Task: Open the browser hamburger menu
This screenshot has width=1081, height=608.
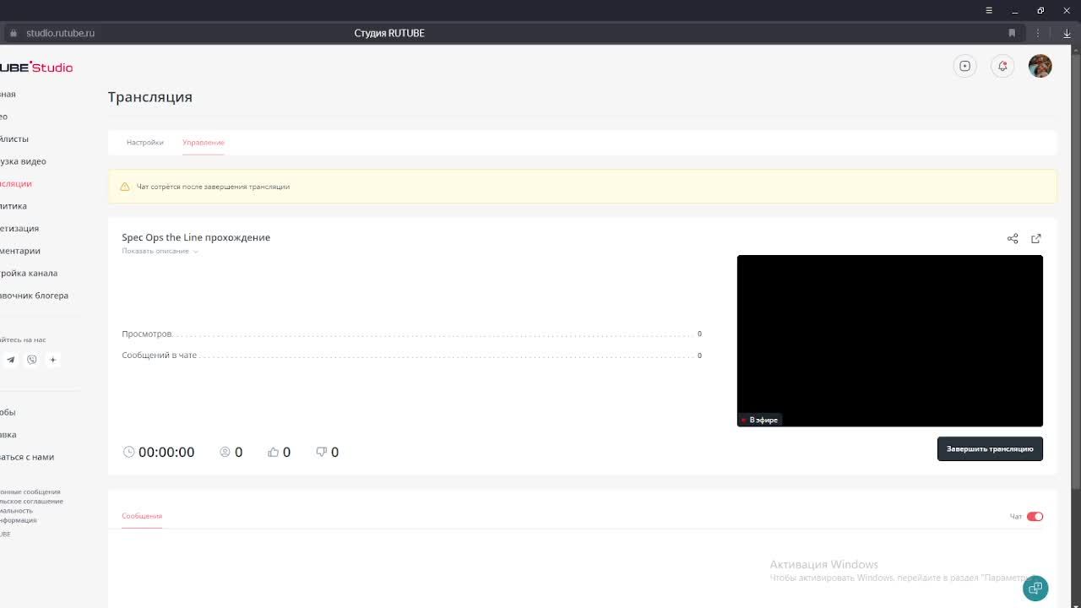Action: 989,10
